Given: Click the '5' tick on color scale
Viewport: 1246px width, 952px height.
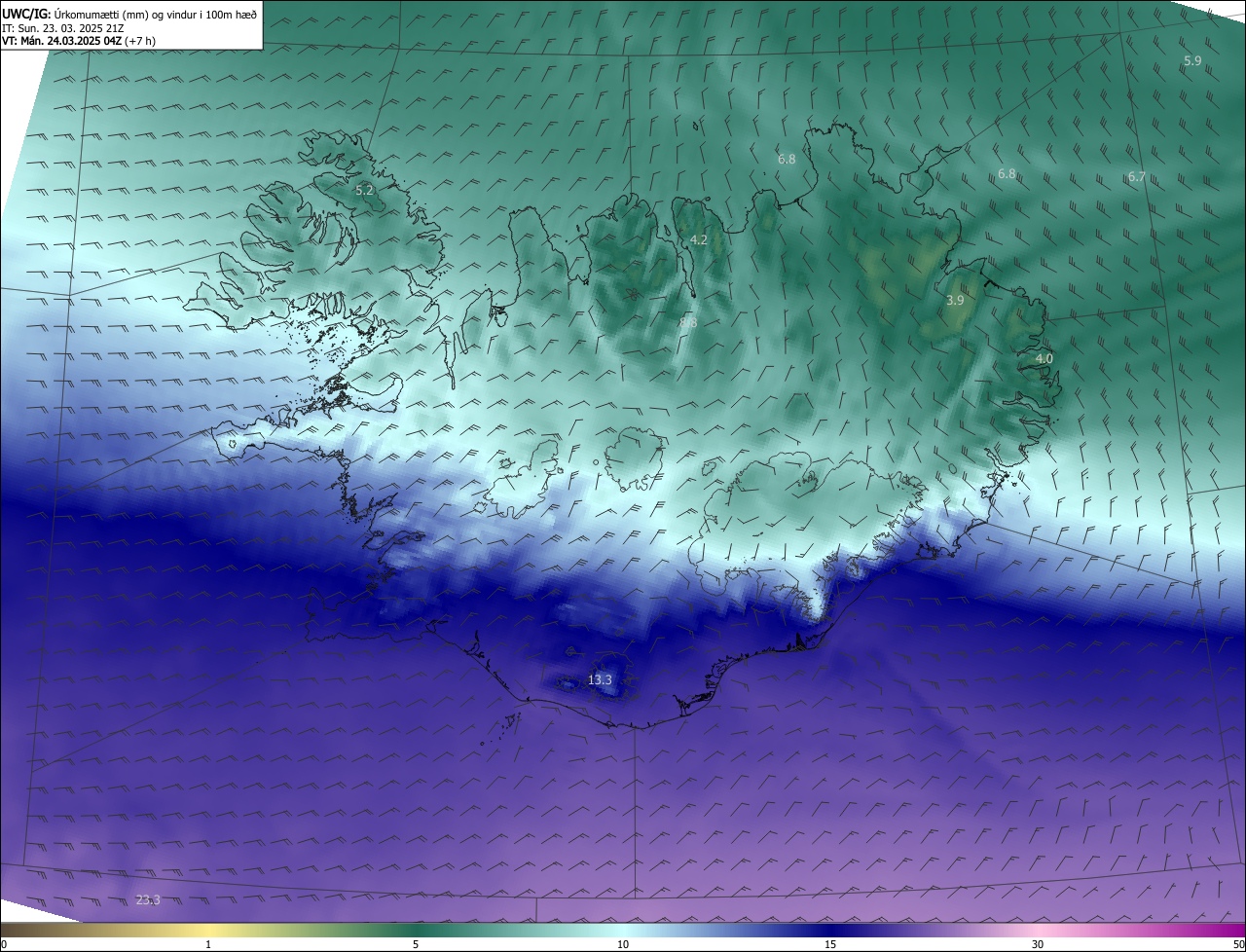Looking at the screenshot, I should [x=416, y=944].
